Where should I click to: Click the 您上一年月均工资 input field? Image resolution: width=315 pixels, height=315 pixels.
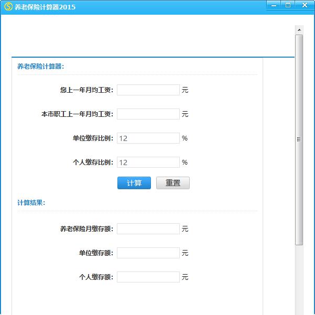148,90
